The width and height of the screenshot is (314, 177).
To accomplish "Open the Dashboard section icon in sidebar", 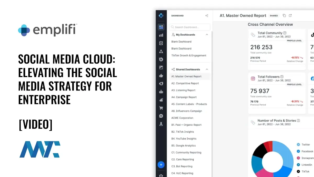I will (161, 27).
